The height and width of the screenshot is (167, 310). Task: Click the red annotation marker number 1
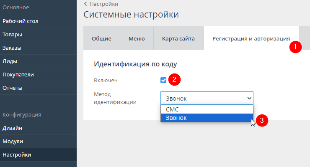coord(296,47)
